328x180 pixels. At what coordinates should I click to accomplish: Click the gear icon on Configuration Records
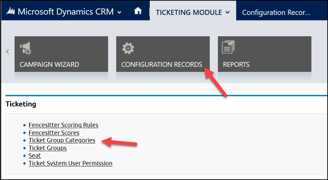coord(128,48)
